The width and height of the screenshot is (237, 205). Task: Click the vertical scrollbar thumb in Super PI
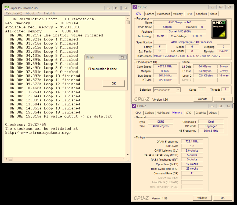[x=127, y=22]
